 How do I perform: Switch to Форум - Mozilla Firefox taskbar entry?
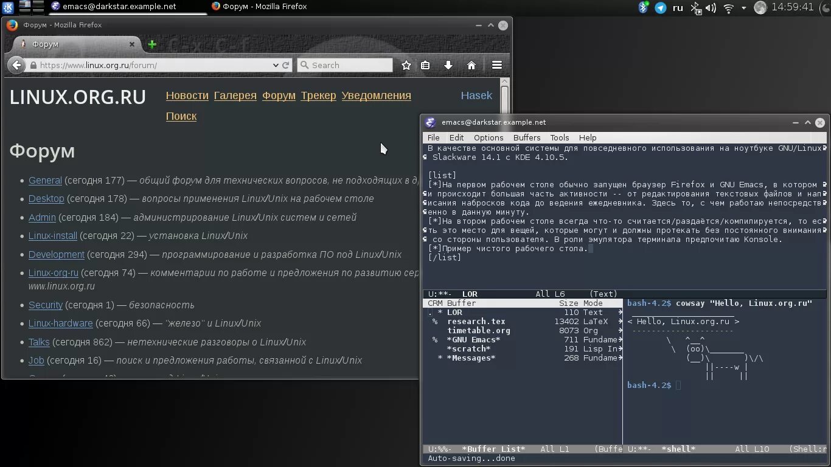click(259, 7)
